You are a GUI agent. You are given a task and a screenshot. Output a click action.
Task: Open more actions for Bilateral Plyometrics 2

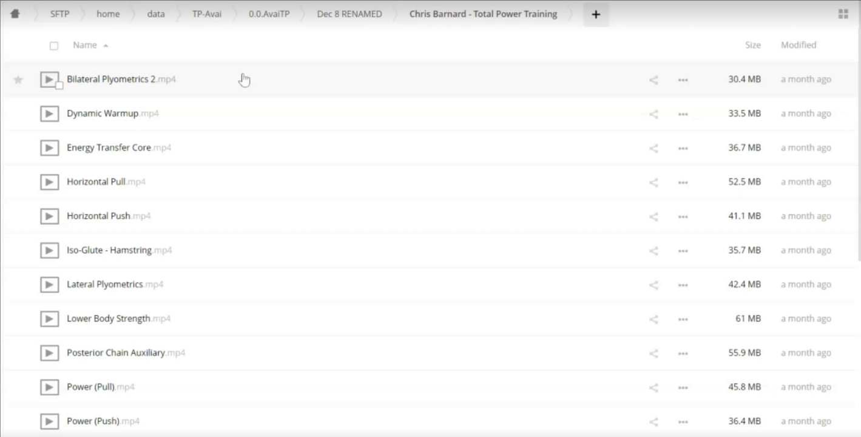coord(683,80)
